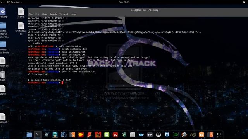
Task: Expand the Terminal app menu in top bar
Action: click(15, 2)
